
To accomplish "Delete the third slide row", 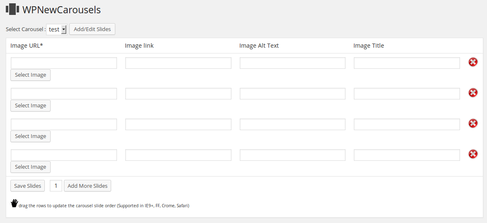I will click(x=473, y=124).
